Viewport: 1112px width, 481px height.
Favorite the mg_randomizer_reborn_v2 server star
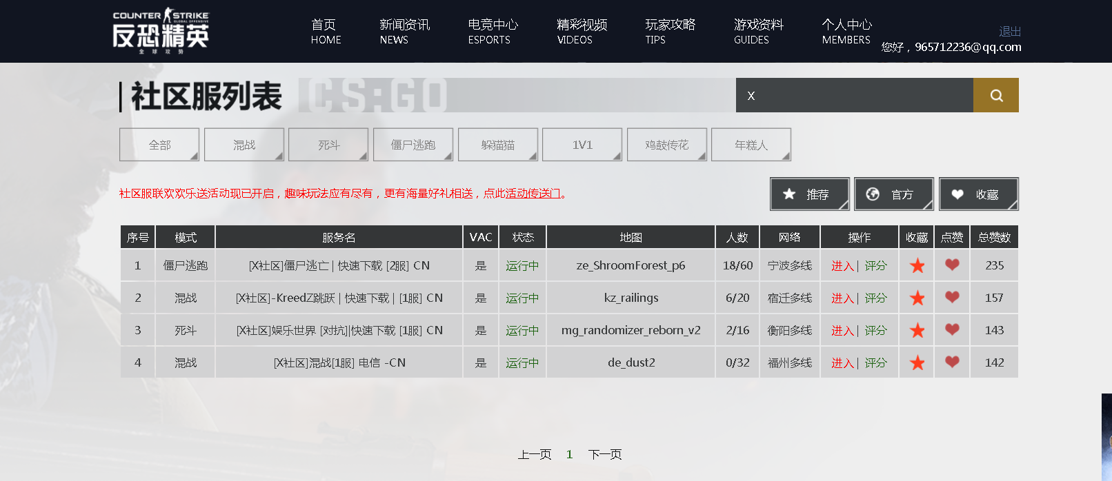click(917, 330)
